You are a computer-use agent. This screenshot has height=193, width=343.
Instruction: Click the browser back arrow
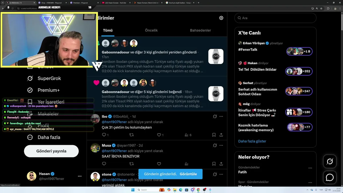tap(3, 8)
